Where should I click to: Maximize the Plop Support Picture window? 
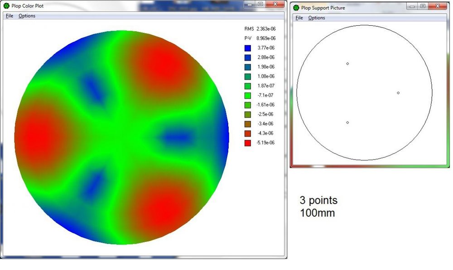pyautogui.click(x=423, y=6)
